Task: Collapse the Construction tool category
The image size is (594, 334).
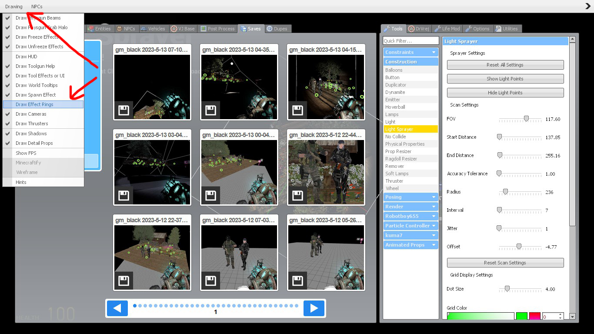Action: point(411,62)
